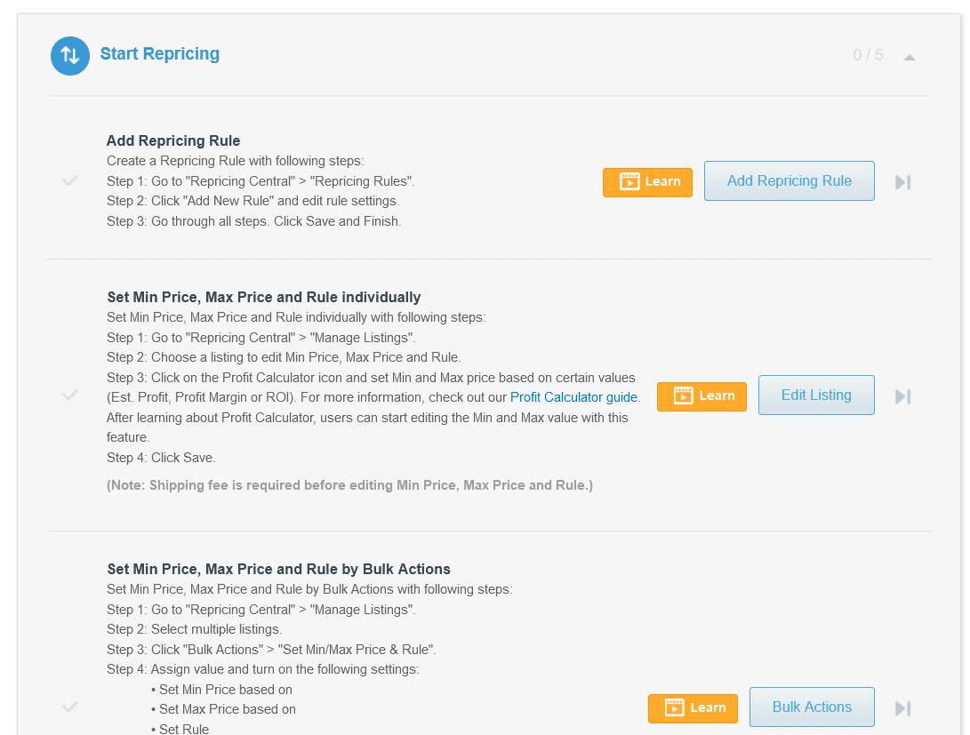Check off the Bulk Actions step
Viewport: 970px width, 735px height.
70,707
